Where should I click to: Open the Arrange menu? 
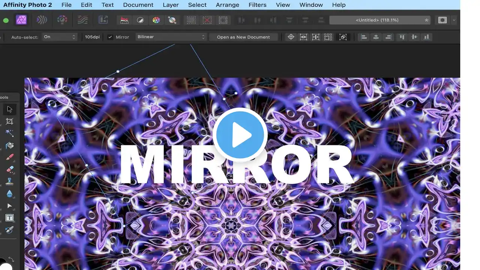[228, 5]
